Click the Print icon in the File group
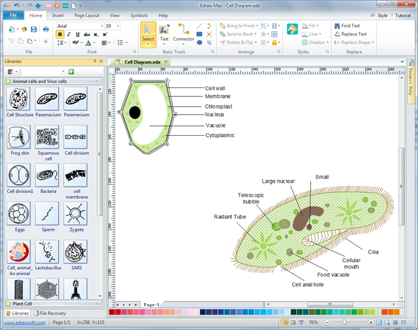This screenshot has width=418, height=330. click(46, 29)
